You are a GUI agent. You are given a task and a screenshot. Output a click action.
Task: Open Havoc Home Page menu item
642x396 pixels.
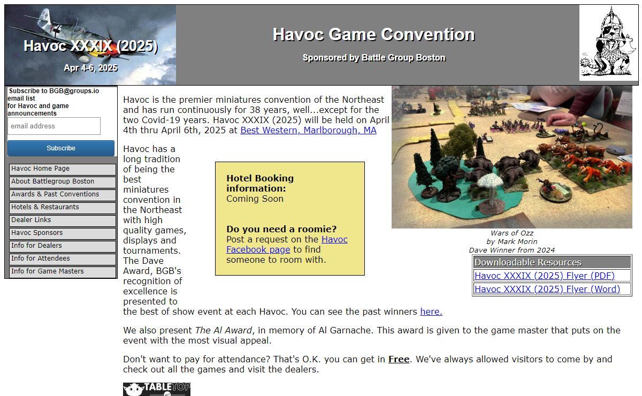click(x=63, y=169)
